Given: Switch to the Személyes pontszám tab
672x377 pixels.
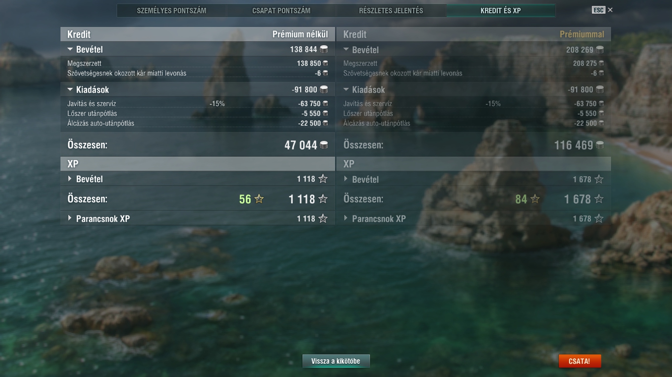Looking at the screenshot, I should pyautogui.click(x=172, y=10).
